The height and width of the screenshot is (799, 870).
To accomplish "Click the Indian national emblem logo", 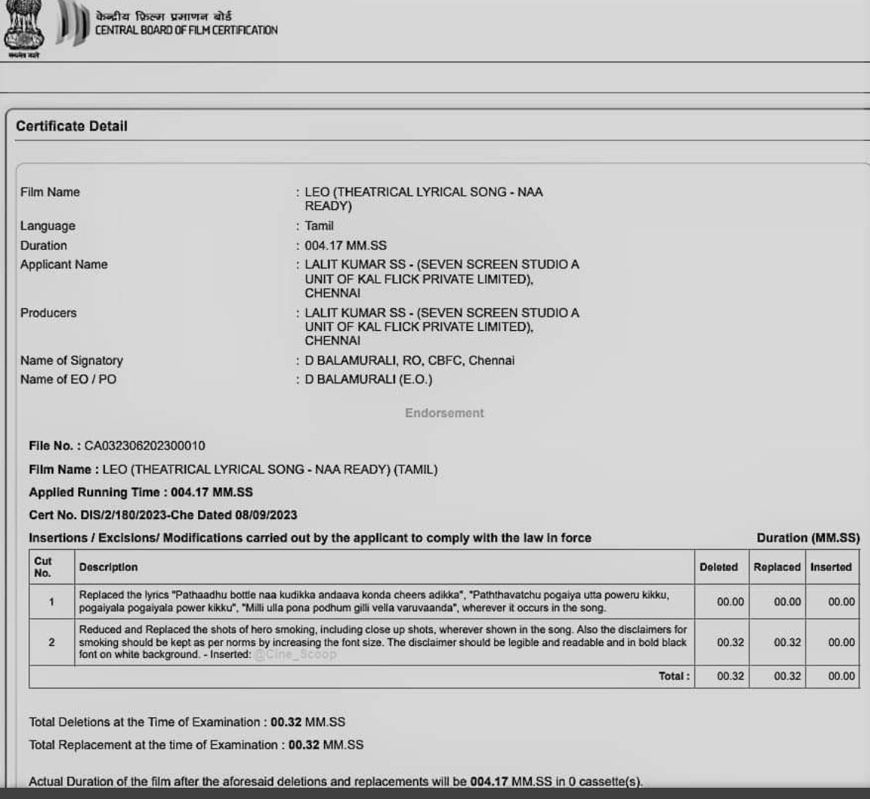I will point(24,29).
